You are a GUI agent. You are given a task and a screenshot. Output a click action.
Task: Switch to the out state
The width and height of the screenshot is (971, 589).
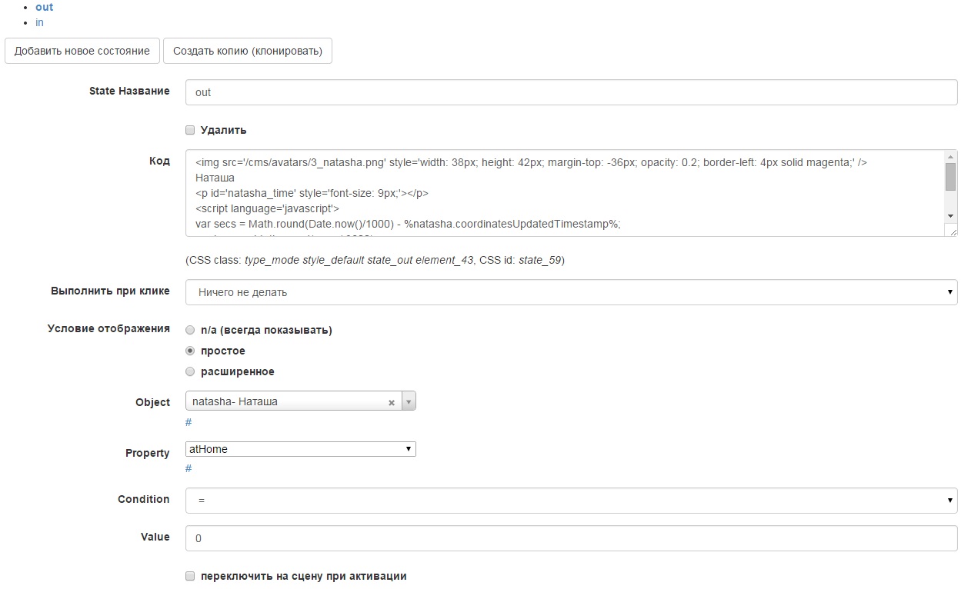45,7
